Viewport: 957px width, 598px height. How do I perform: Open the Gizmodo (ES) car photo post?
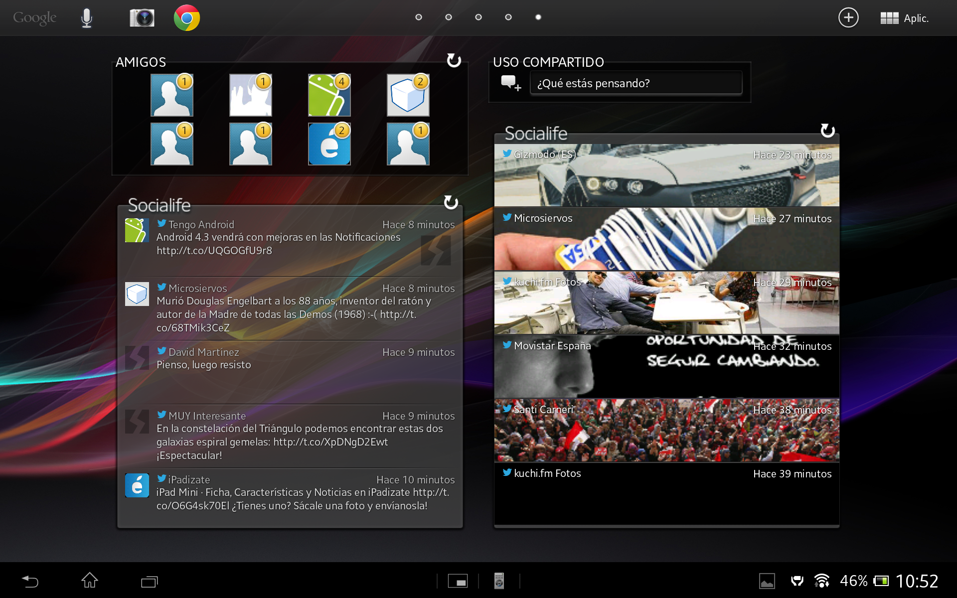click(666, 175)
